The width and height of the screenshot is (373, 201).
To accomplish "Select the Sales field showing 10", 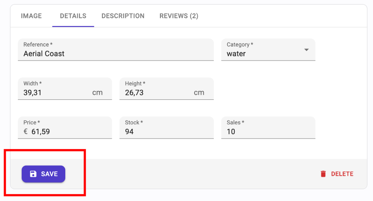I will click(x=268, y=132).
